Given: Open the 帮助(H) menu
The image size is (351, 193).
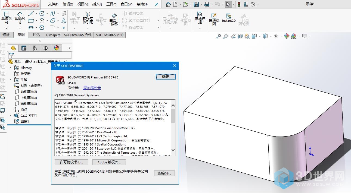Looking at the screenshot, I should point(142,4).
